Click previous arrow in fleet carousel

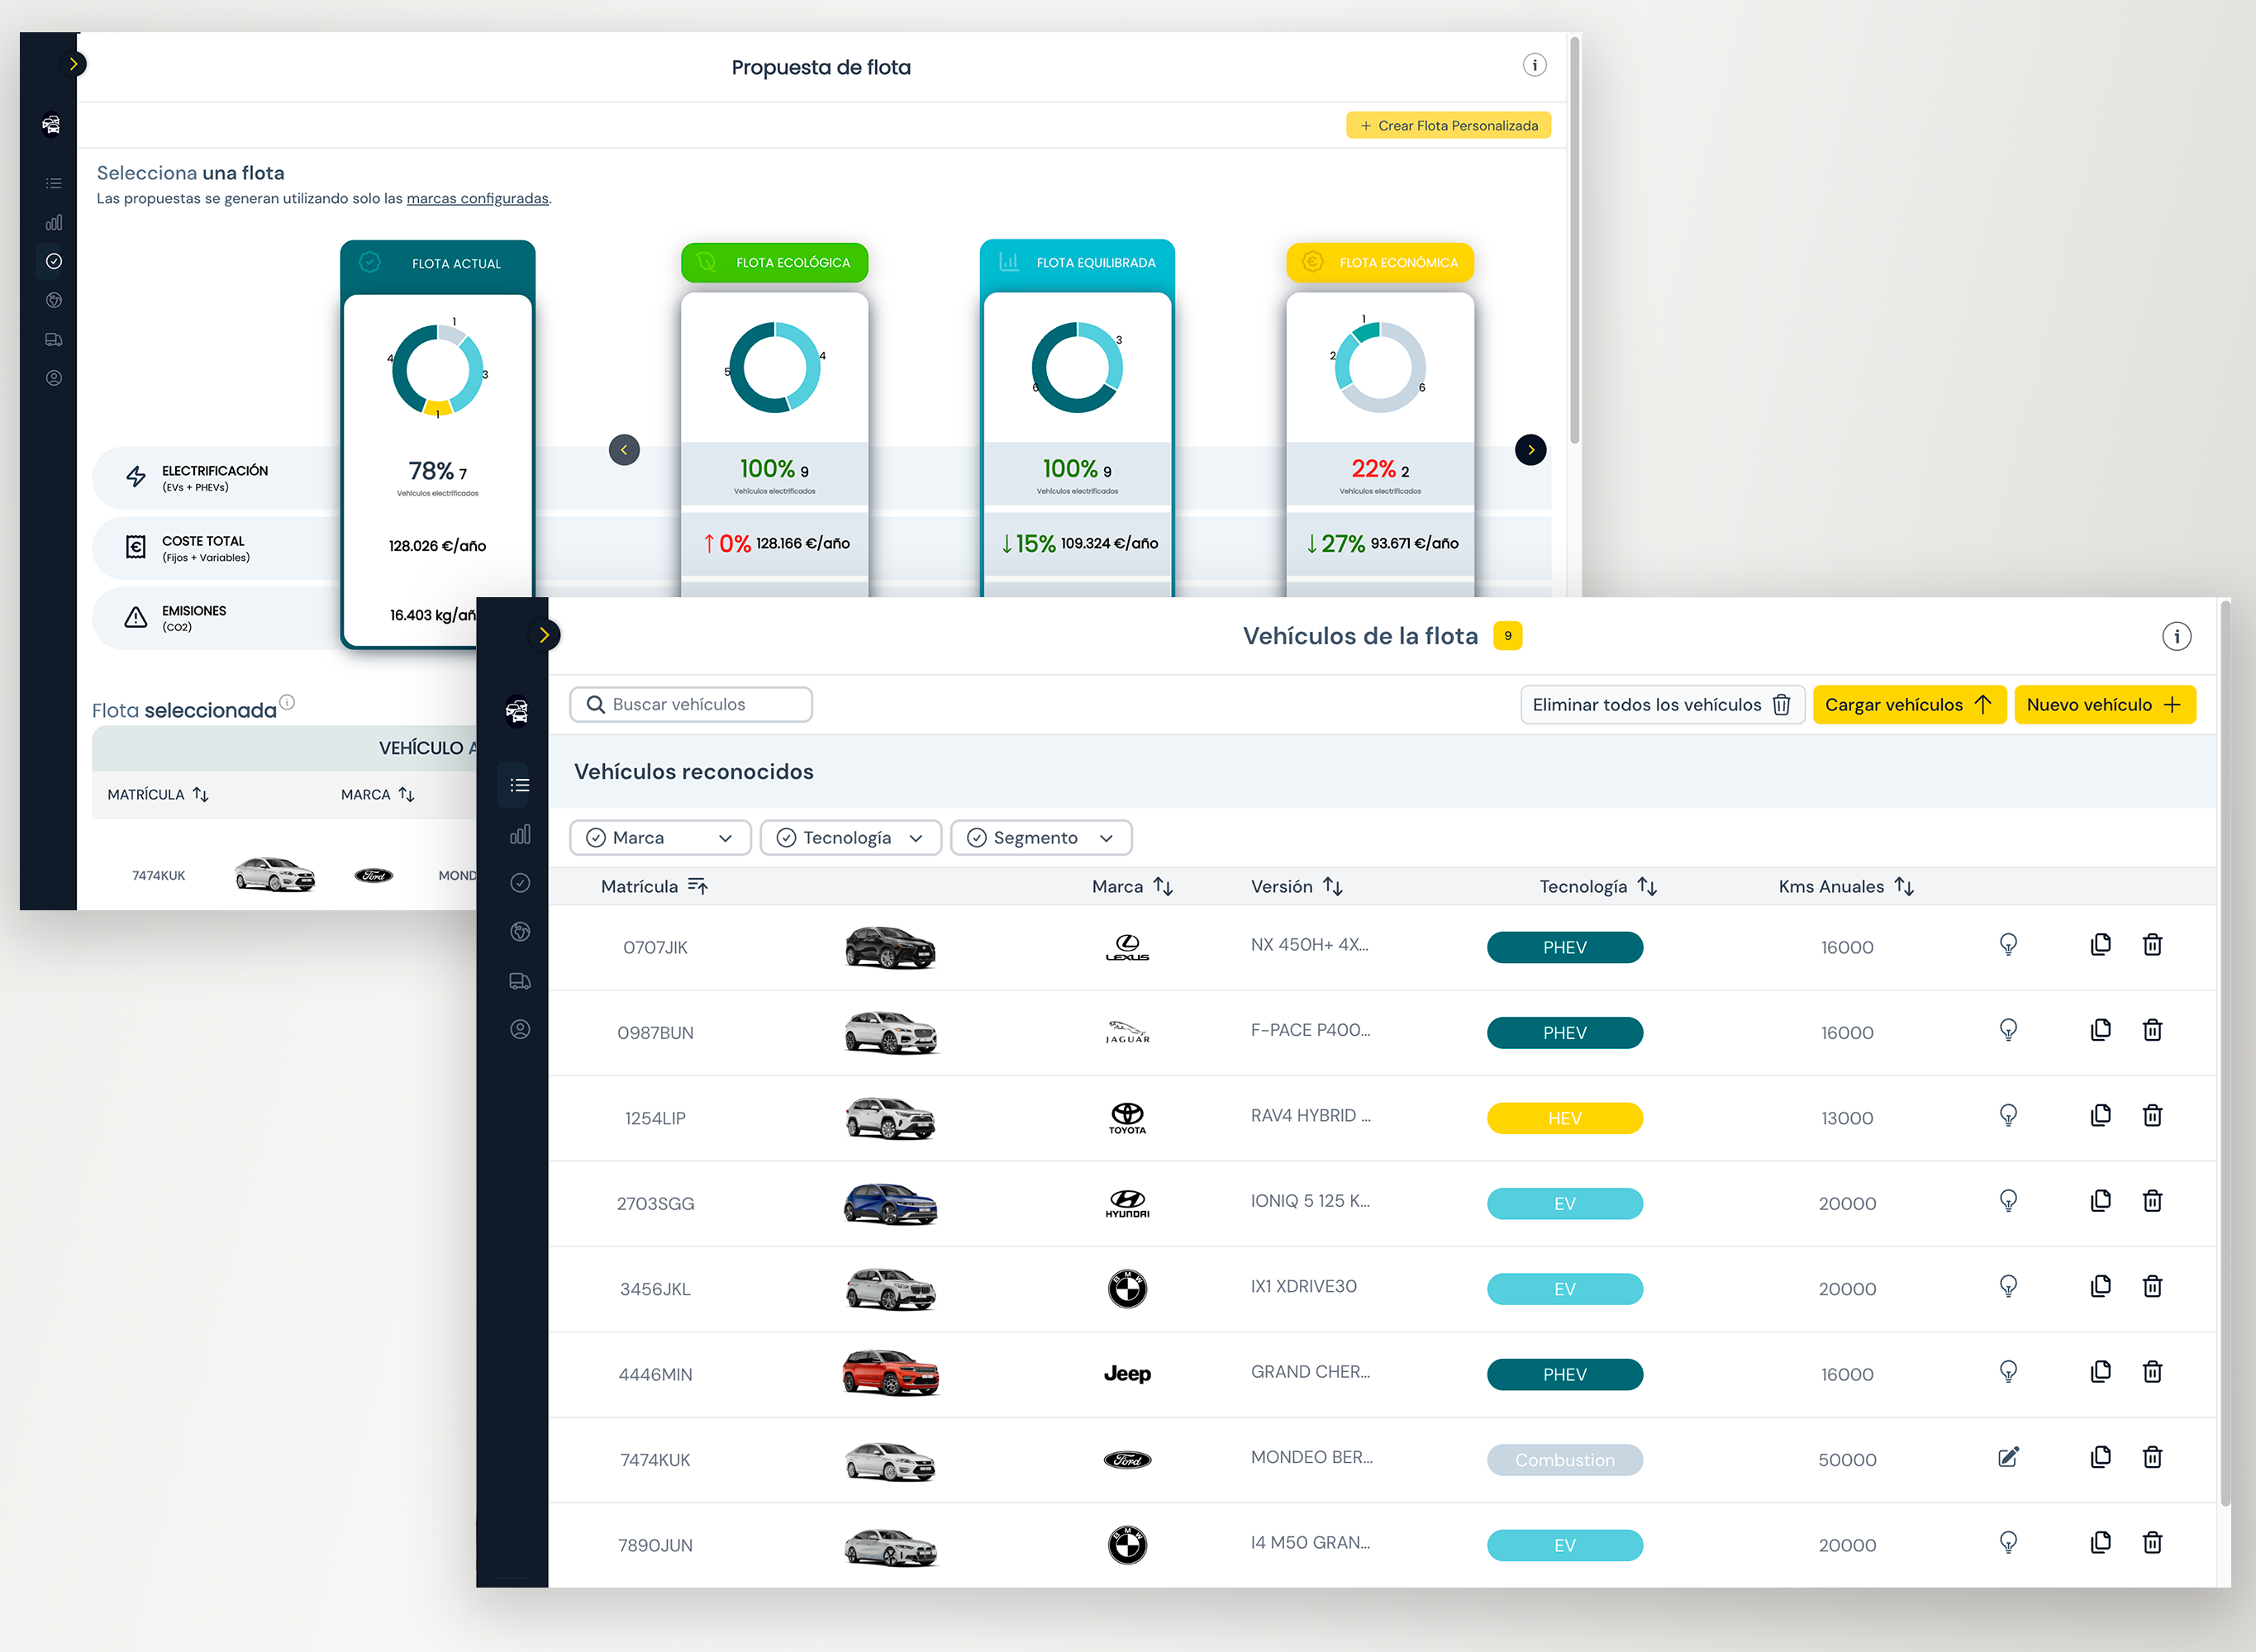[623, 450]
